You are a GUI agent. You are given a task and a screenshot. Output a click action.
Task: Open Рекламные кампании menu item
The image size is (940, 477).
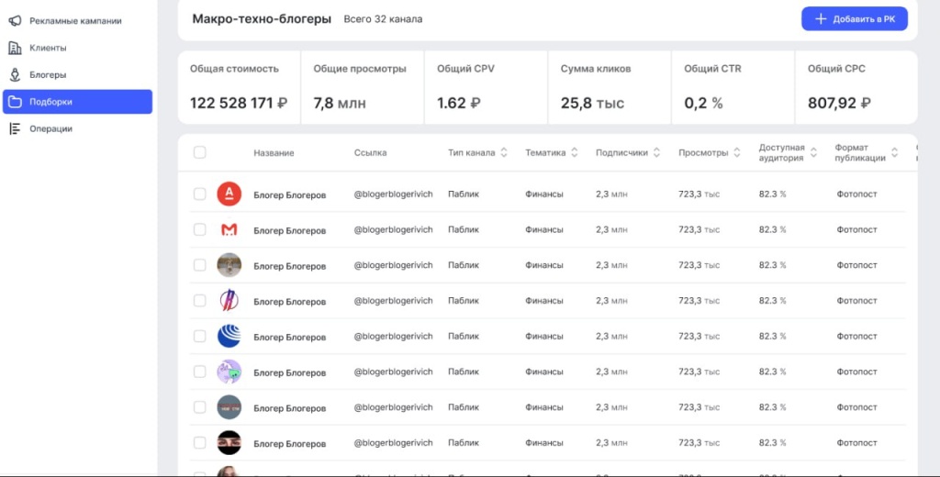(x=75, y=21)
